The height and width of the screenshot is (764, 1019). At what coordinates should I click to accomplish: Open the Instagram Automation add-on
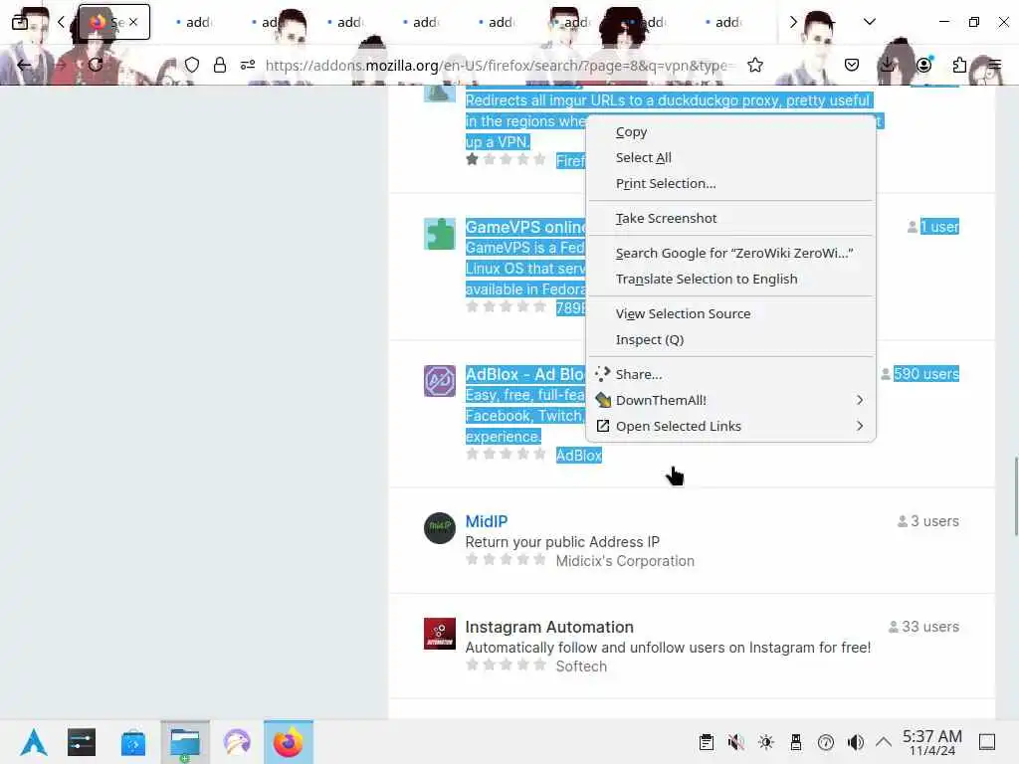(549, 627)
